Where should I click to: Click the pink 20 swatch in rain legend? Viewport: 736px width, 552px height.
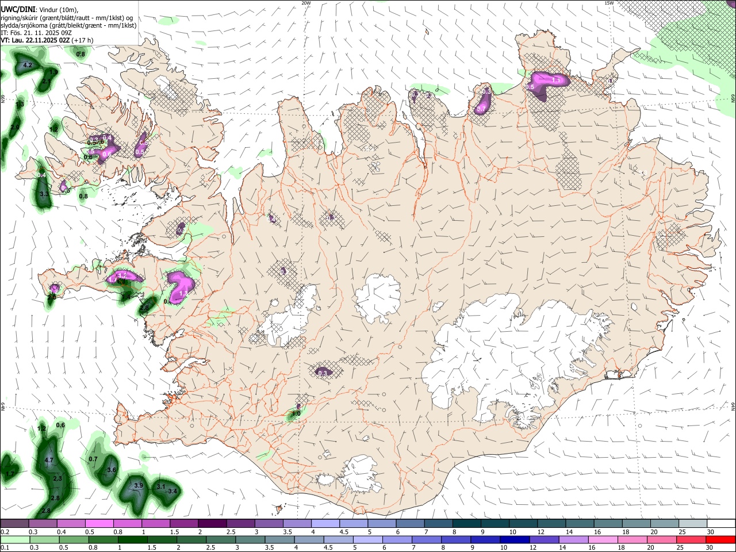tap(661, 540)
